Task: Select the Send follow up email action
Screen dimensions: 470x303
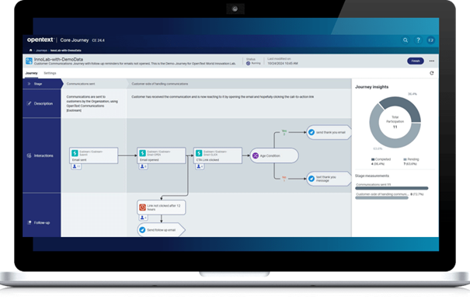Action: [162, 230]
